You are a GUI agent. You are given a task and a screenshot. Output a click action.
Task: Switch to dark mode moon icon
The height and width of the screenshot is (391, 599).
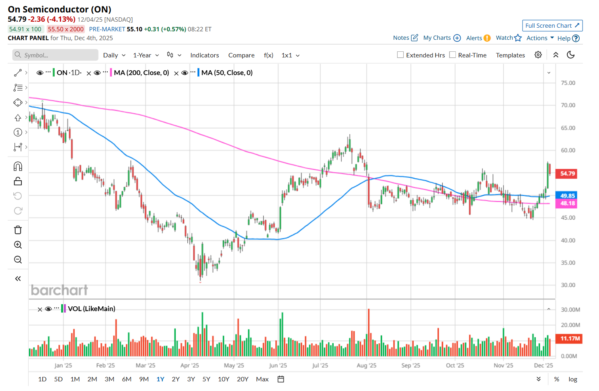(570, 55)
